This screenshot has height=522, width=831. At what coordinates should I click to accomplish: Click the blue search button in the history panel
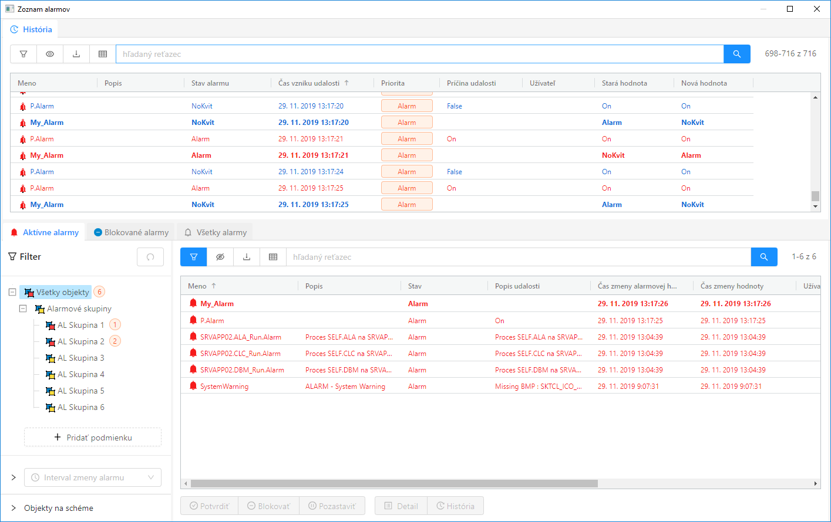coord(736,54)
